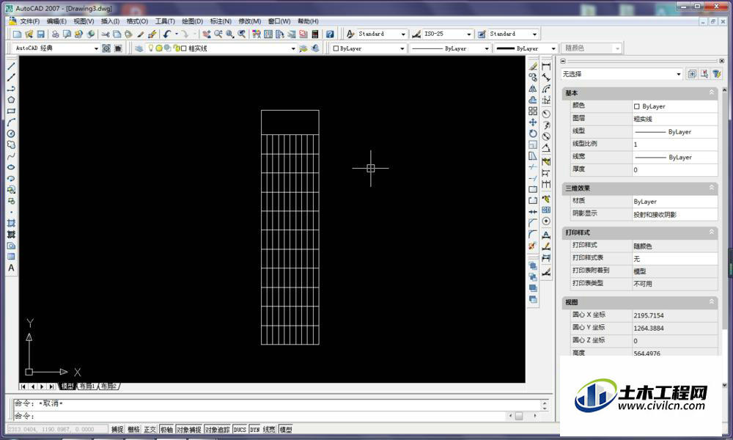Select the Move modify tool
Image resolution: width=733 pixels, height=440 pixels.
(533, 122)
